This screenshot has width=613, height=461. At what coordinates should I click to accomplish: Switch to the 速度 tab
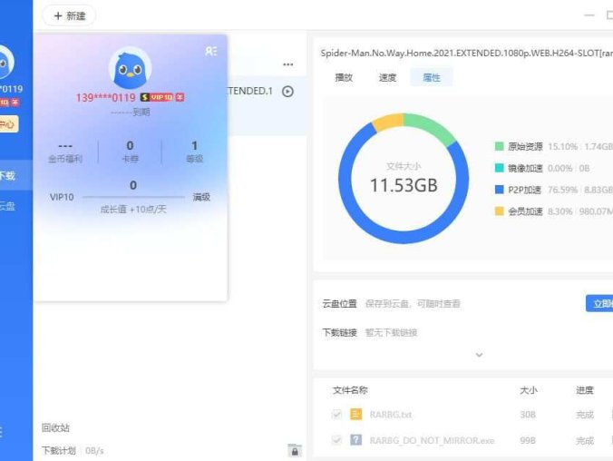[x=387, y=77]
